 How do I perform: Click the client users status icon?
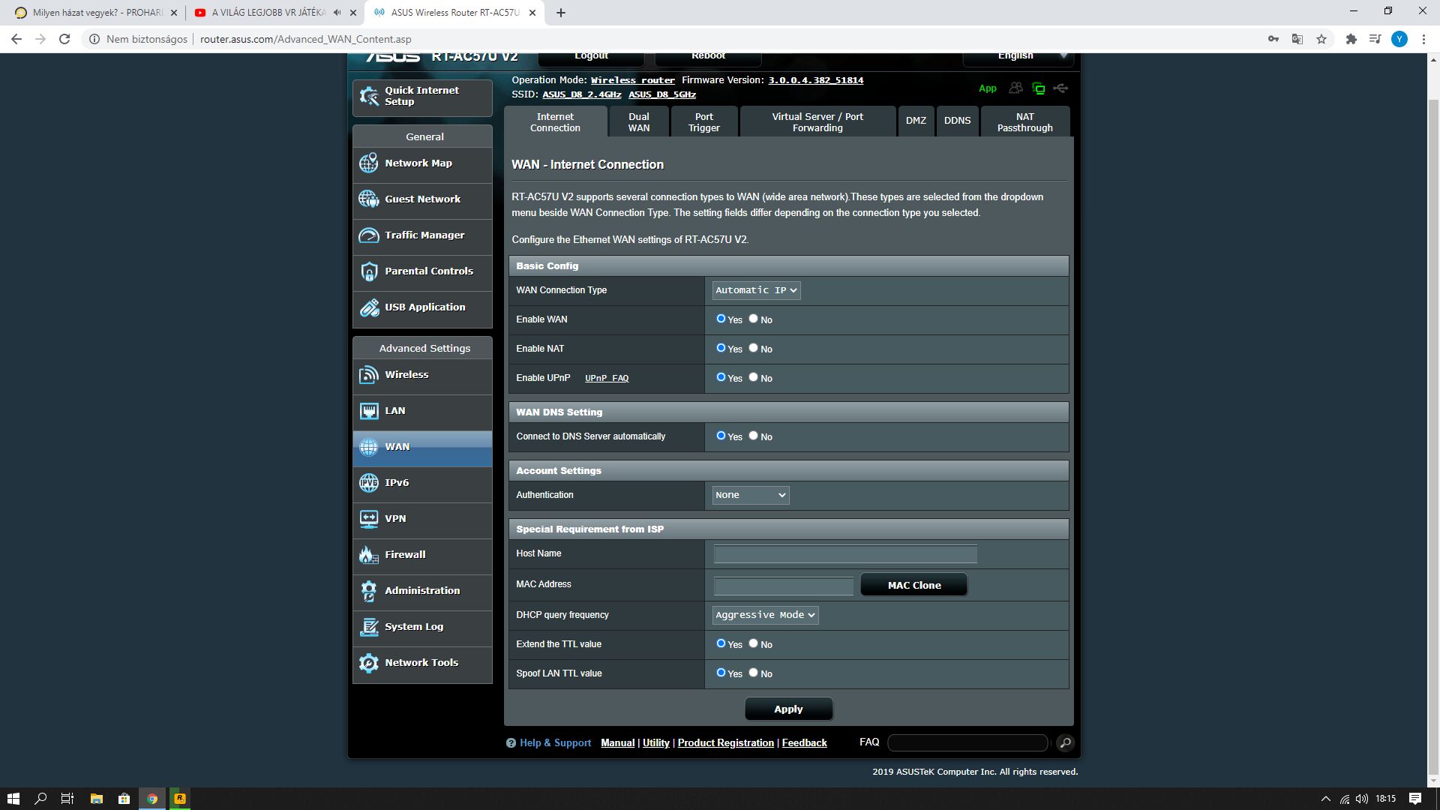[x=1015, y=88]
